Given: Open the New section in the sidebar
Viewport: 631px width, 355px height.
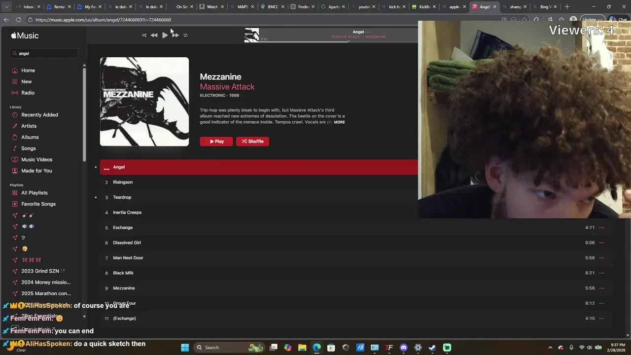Looking at the screenshot, I should (27, 82).
